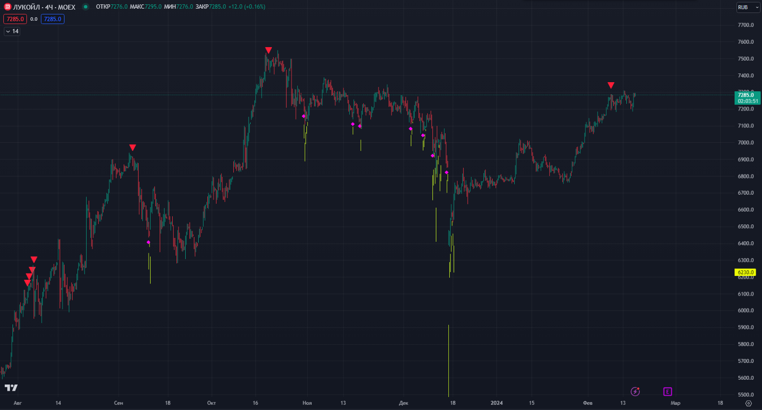Open symbol search via ЛУКОЙЛ · 4Ч · MOEX title

[x=44, y=7]
